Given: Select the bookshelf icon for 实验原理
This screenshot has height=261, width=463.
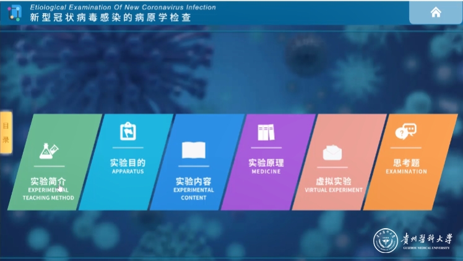Looking at the screenshot, I should tap(266, 131).
